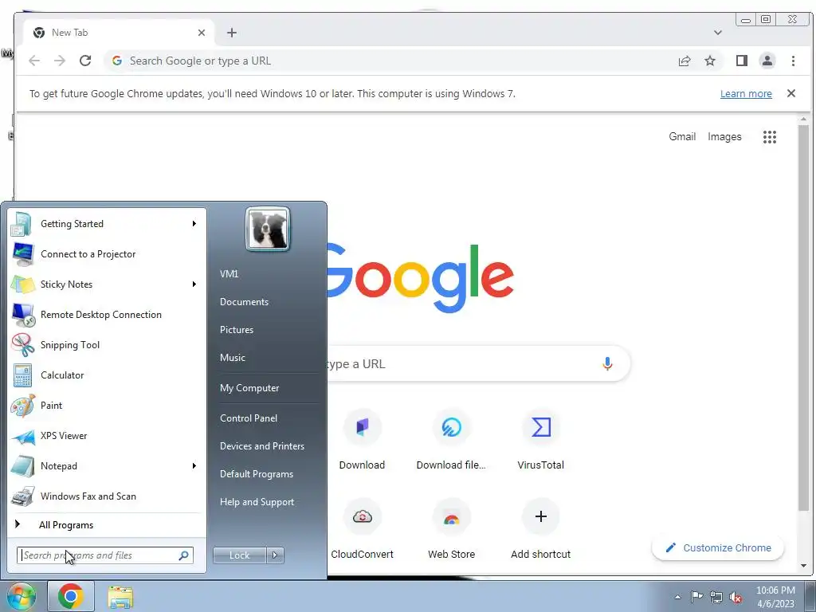Image resolution: width=816 pixels, height=612 pixels.
Task: Open Chrome three-dot menu
Action: click(x=793, y=61)
